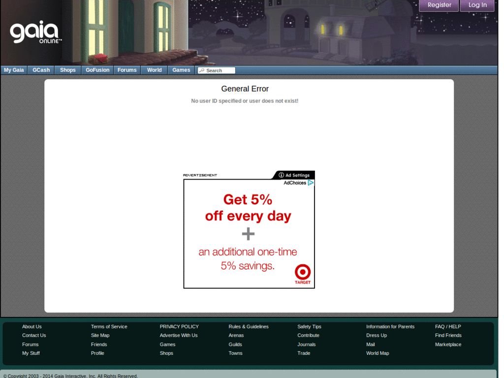Viewport: 504px width, 378px height.
Task: Open the GCash section
Action: point(41,70)
